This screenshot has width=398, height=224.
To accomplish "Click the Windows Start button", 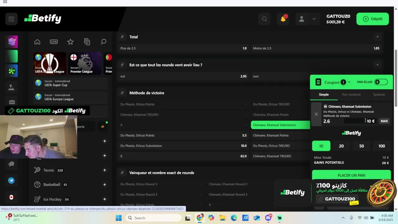I will coord(118,218).
